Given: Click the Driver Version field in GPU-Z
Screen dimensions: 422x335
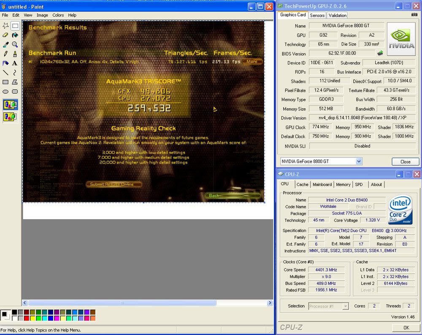Looking at the screenshot, I should point(362,118).
